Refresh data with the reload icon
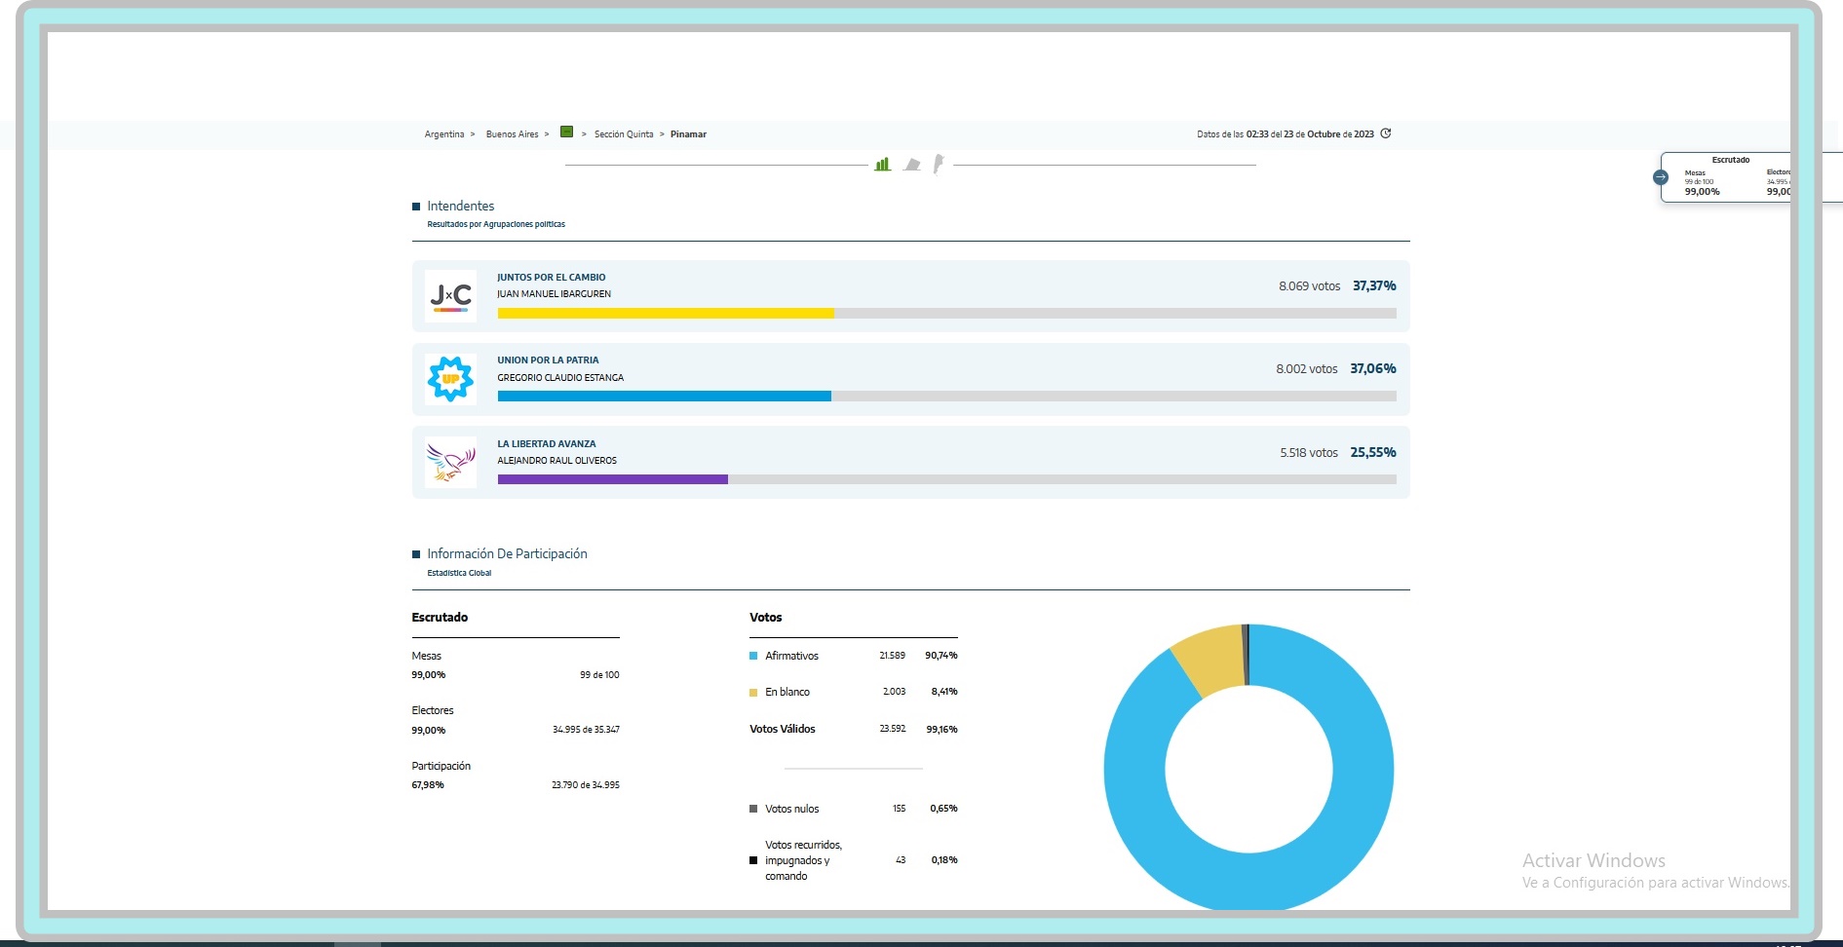The image size is (1843, 947). [1386, 133]
